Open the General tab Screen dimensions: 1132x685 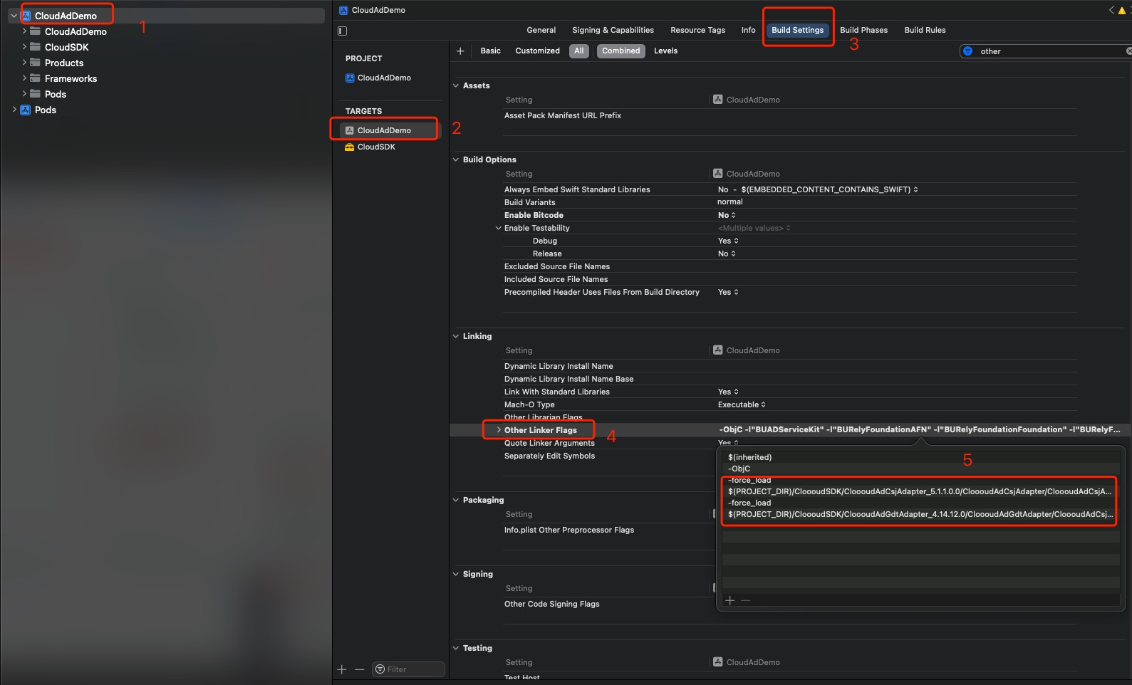point(541,30)
